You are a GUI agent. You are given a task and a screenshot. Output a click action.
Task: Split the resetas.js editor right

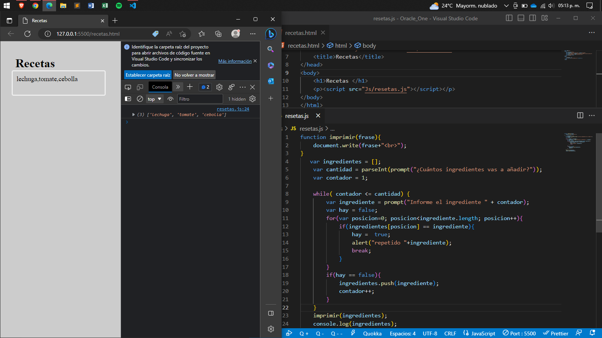pos(580,115)
